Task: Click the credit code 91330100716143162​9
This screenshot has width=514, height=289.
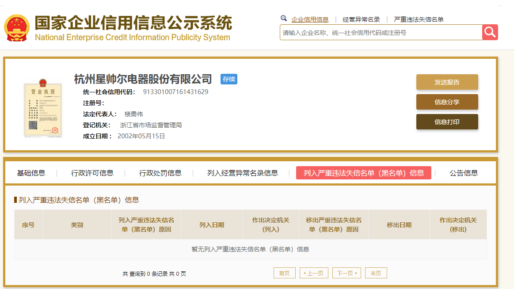Action: [176, 92]
